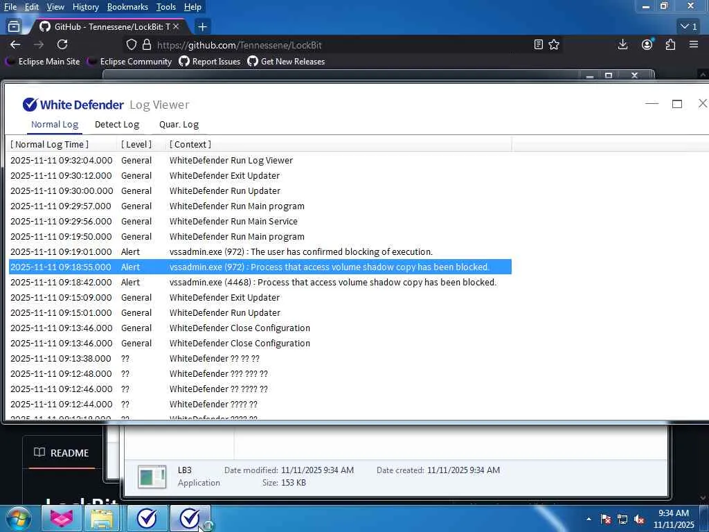
Task: Expand the list all tabs dropdown
Action: (x=689, y=27)
